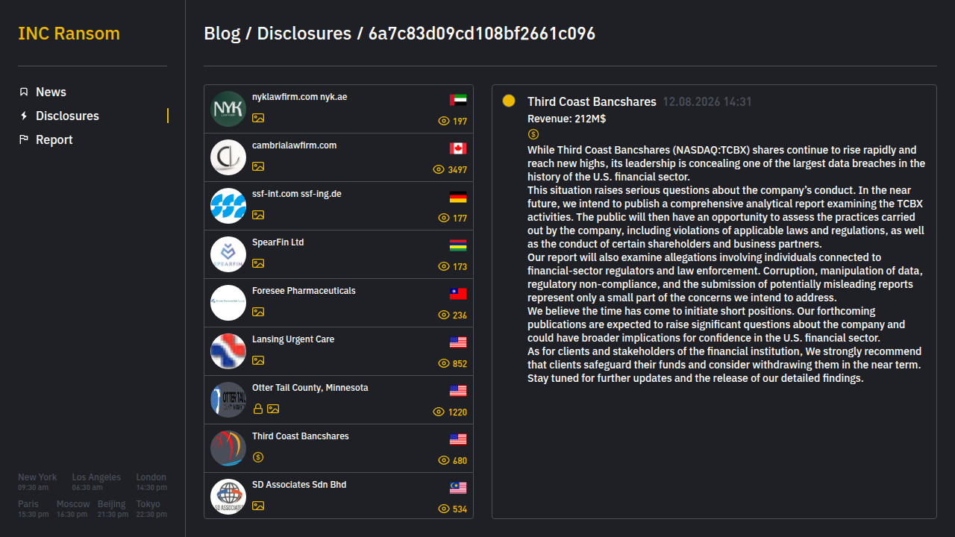Click the eye icon showing 534 views

pos(444,509)
